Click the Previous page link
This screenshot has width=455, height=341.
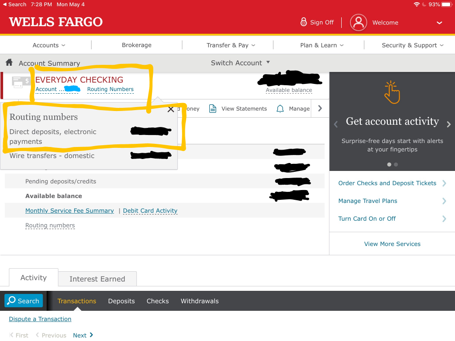[51, 335]
